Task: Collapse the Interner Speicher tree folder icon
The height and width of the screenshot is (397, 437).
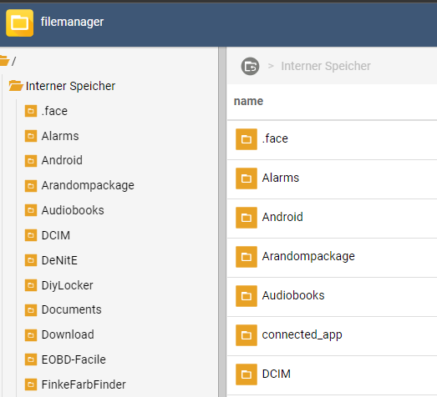Action: point(16,86)
